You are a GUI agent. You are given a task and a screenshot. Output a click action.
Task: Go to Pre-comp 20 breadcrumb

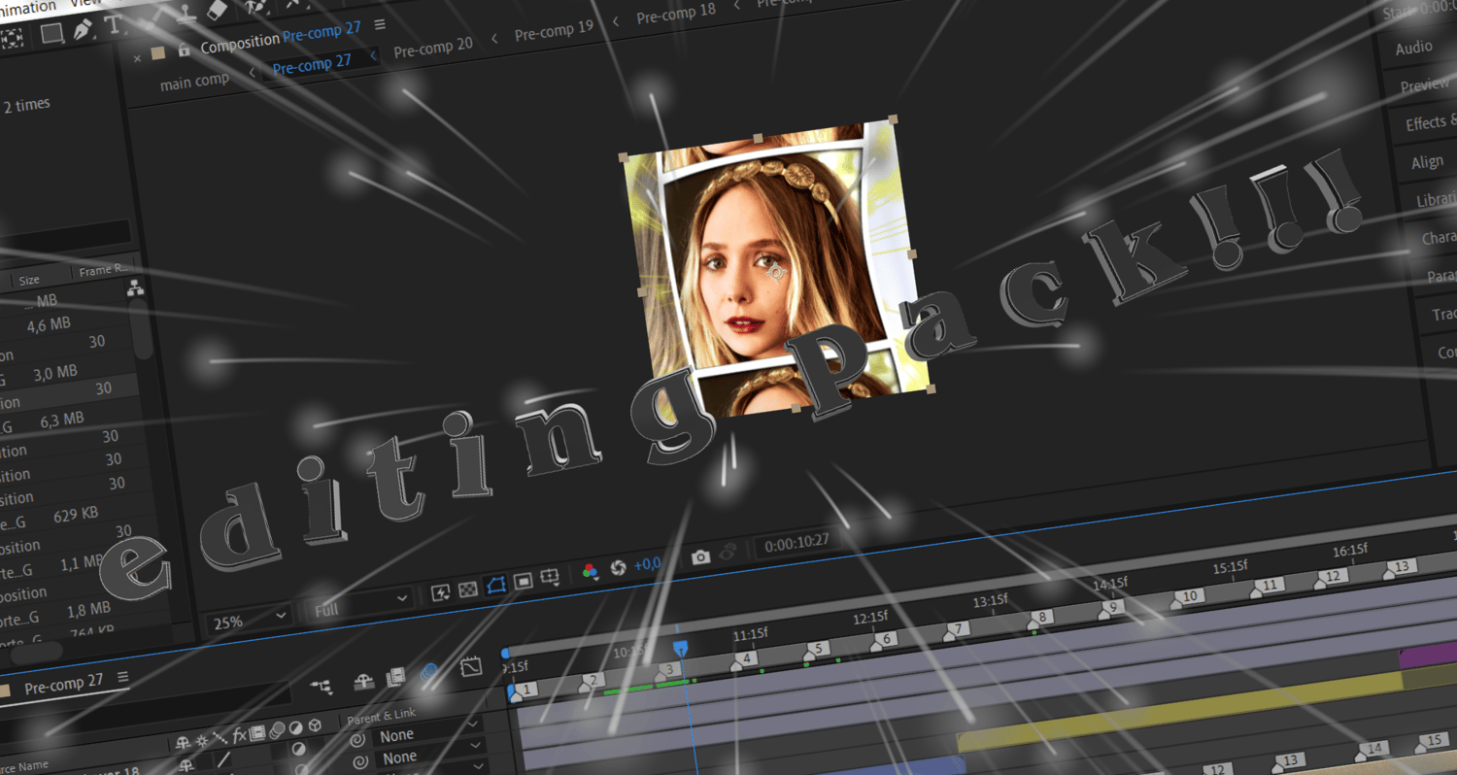[433, 47]
